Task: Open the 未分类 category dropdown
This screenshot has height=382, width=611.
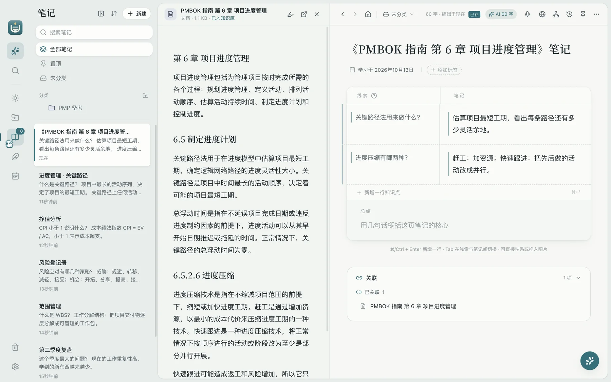Action: (399, 14)
